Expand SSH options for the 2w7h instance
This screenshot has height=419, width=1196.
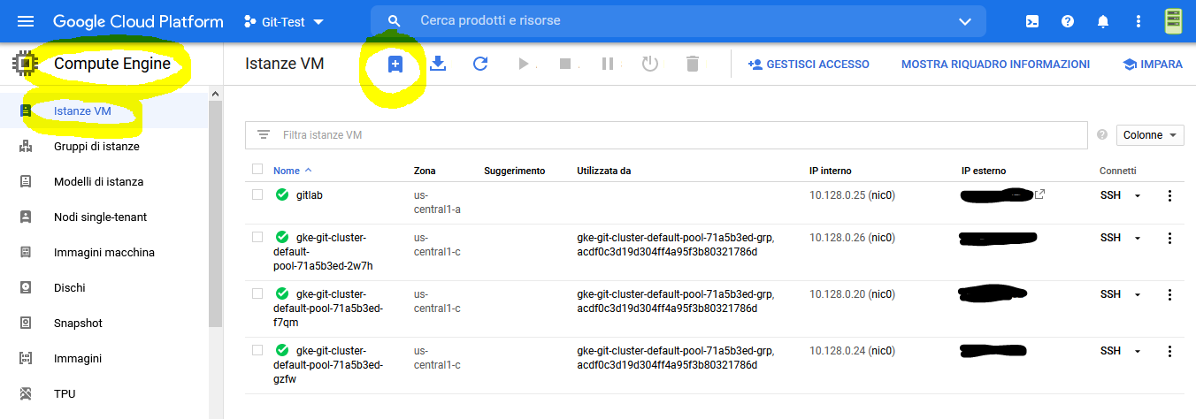click(x=1138, y=238)
